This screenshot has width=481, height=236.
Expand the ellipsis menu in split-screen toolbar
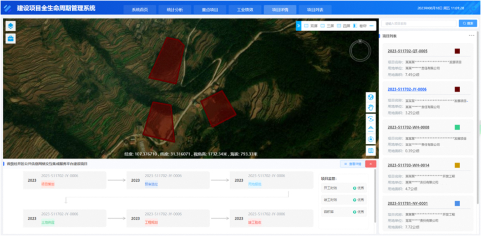(x=372, y=25)
